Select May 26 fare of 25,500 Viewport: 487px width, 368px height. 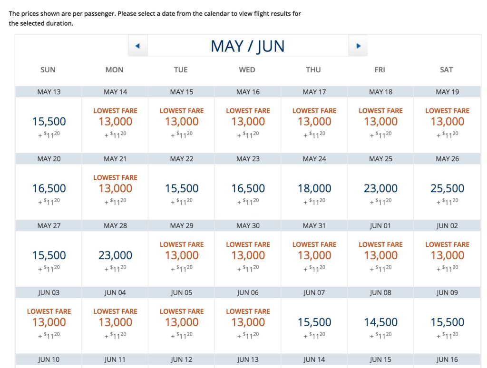(447, 189)
